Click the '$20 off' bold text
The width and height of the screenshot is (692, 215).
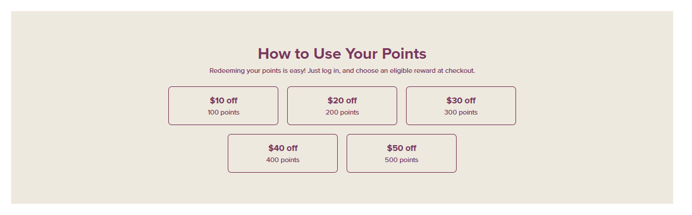pyautogui.click(x=342, y=100)
